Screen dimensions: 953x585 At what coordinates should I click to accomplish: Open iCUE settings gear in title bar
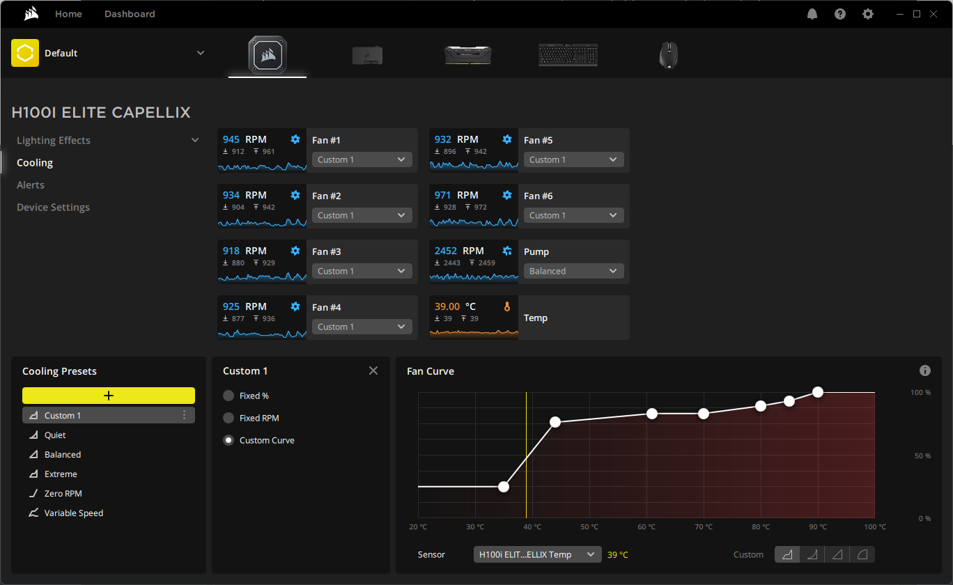[868, 14]
